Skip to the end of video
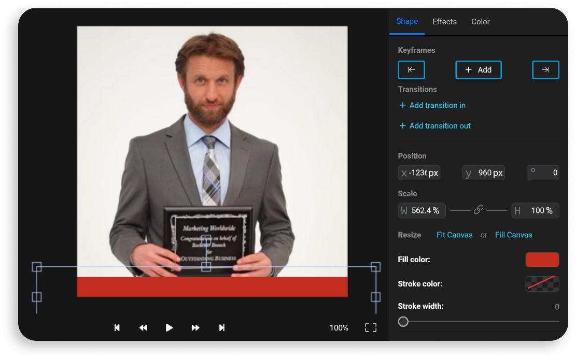 coord(221,327)
